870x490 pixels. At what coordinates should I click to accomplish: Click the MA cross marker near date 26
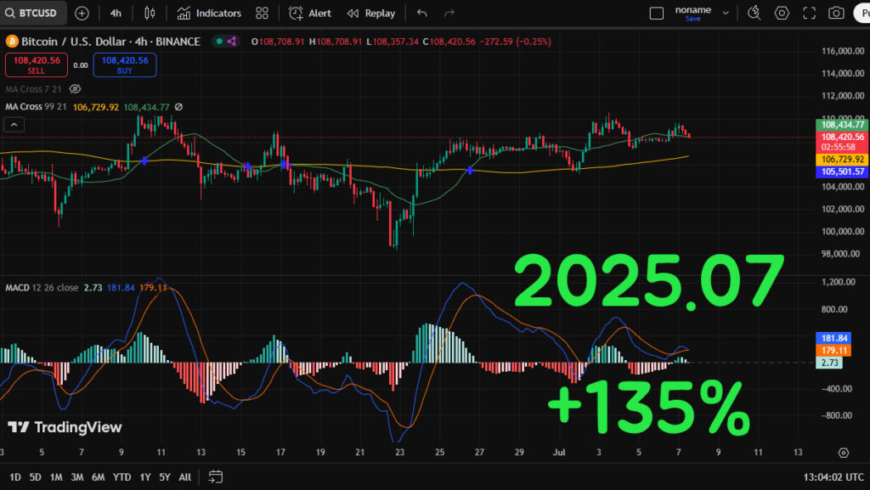(x=470, y=170)
